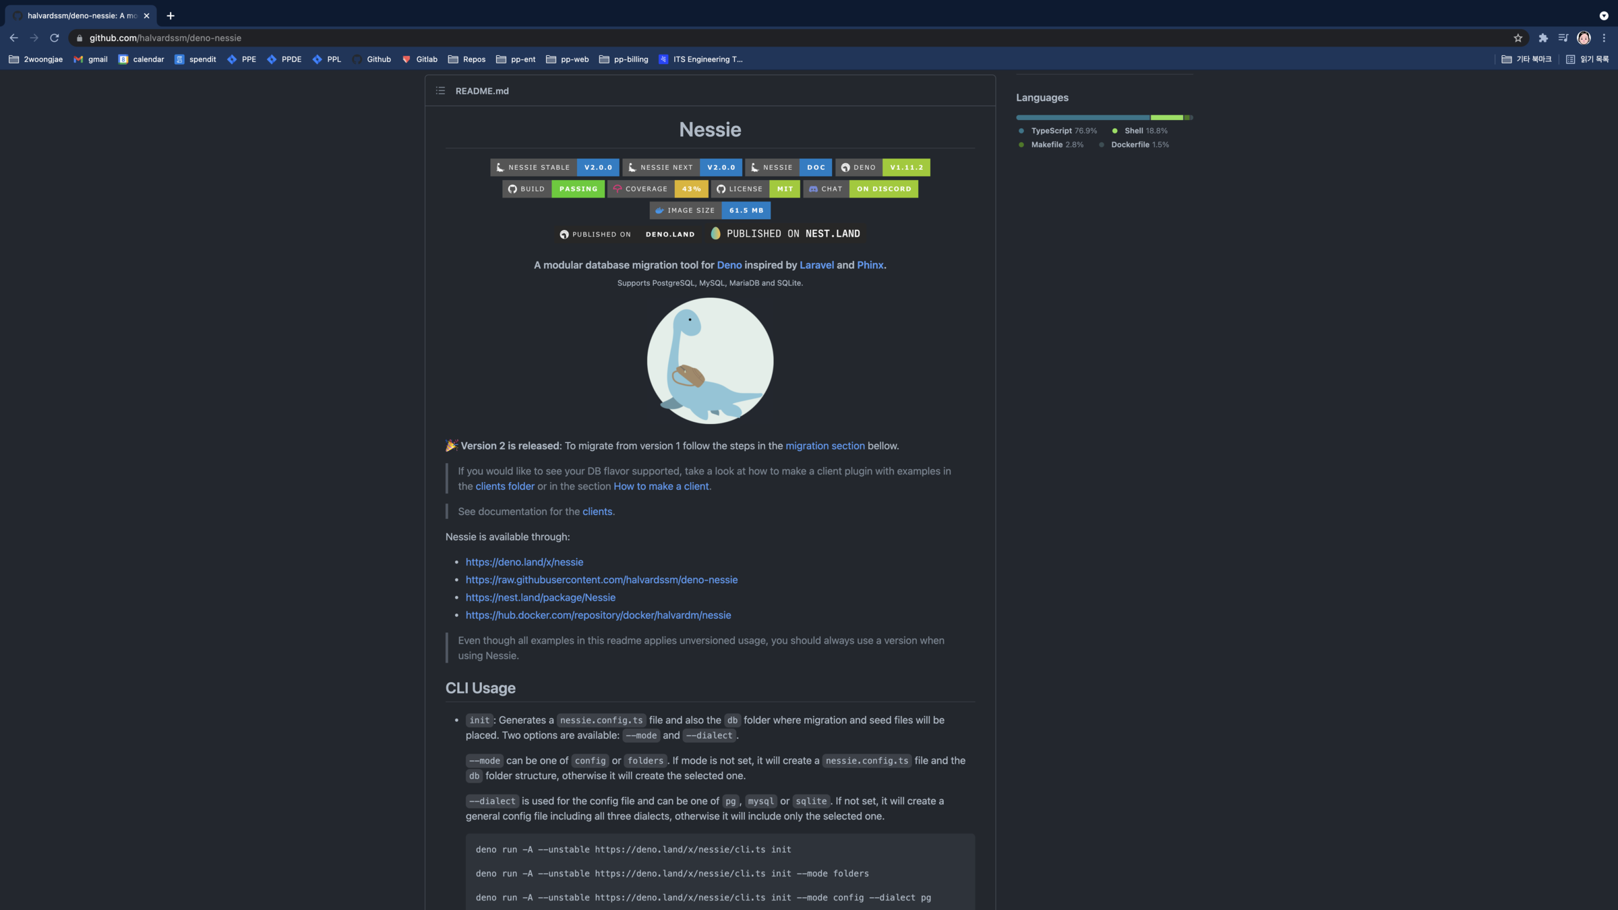
Task: Expand the Repos bookmarks folder
Action: pyautogui.click(x=467, y=59)
